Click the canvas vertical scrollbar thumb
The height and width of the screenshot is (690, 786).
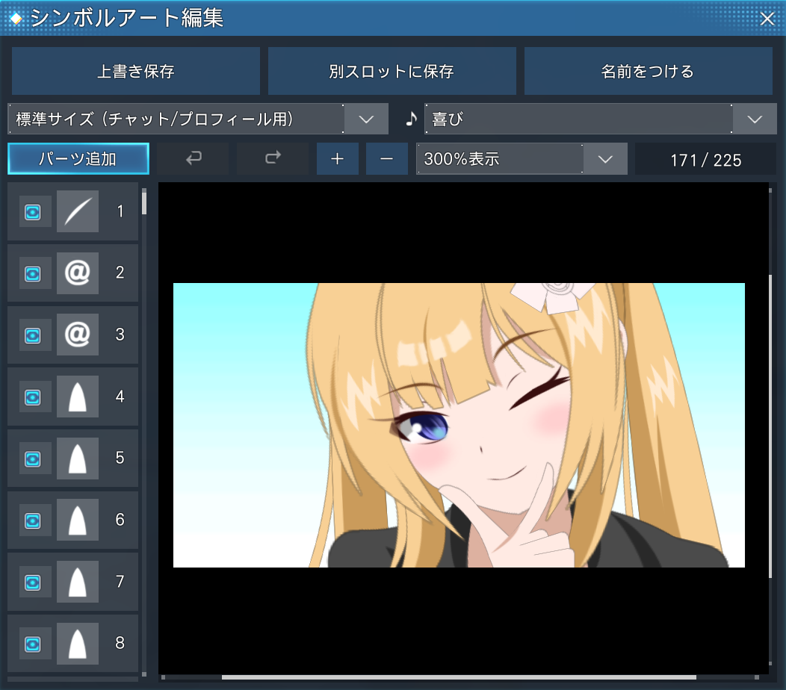coord(770,426)
